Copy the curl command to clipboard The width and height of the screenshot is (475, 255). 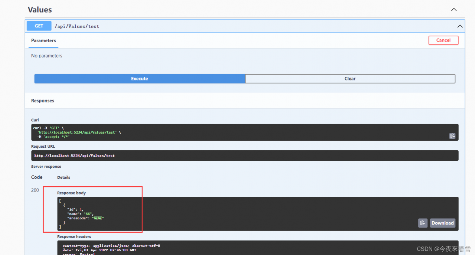tap(452, 136)
